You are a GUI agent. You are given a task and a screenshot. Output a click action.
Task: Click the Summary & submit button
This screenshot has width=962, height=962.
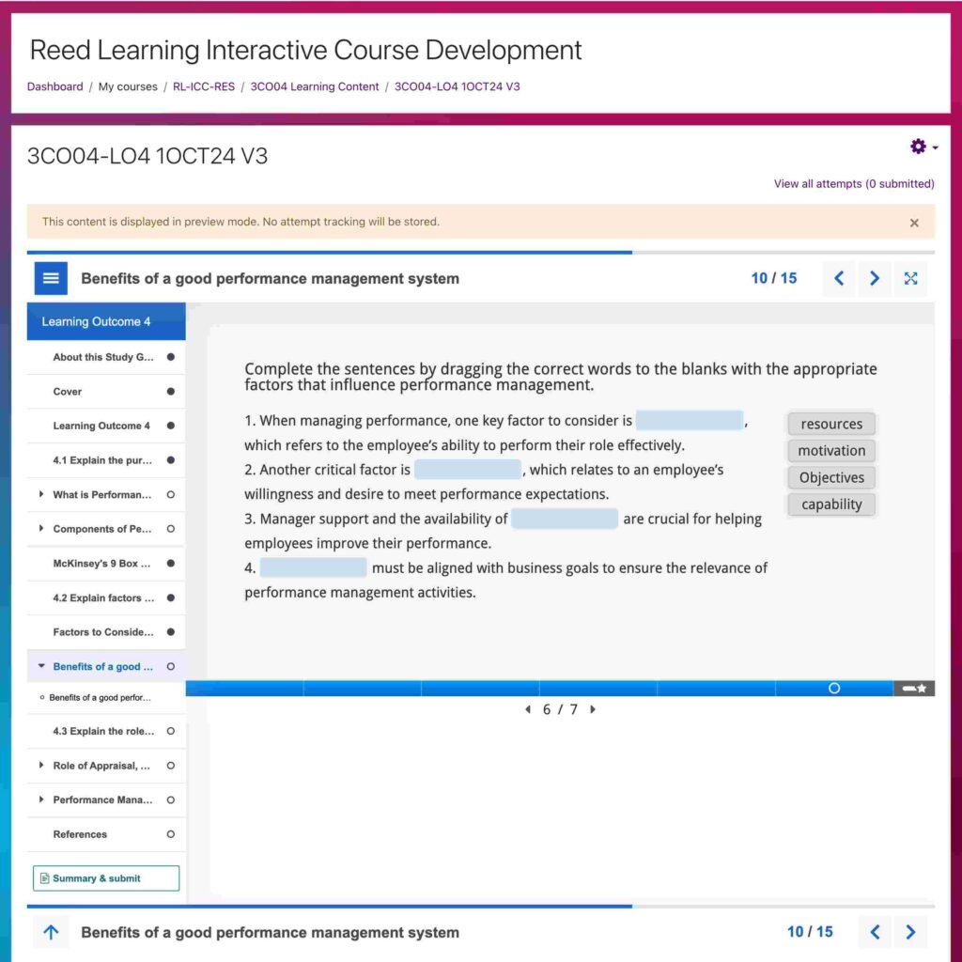coord(106,878)
